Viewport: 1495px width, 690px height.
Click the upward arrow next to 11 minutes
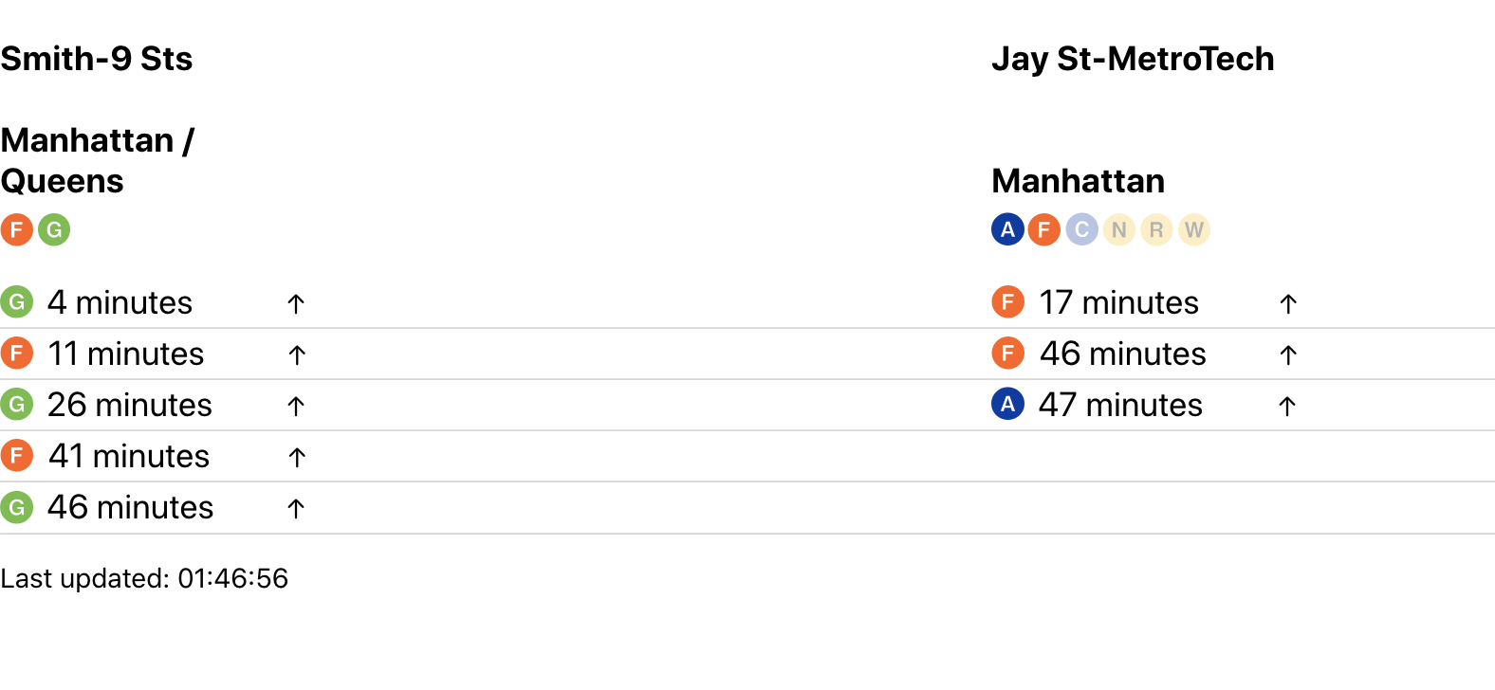click(295, 354)
